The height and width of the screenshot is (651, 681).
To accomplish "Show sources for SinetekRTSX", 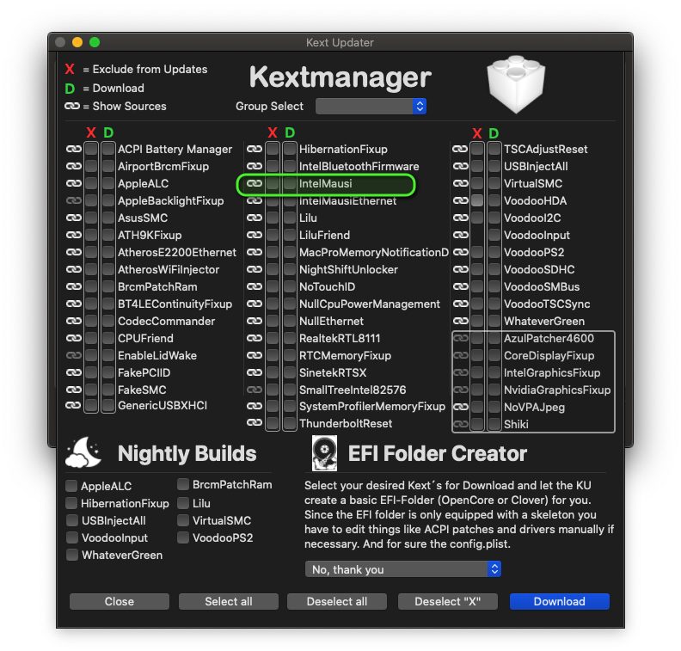I will click(255, 372).
